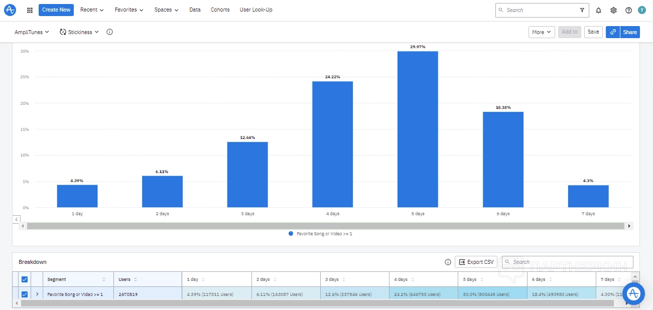Open the AmpliTunes project dropdown
This screenshot has width=653, height=310.
(x=32, y=32)
